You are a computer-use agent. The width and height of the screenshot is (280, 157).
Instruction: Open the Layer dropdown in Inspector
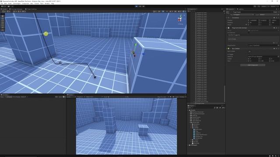pos(269,15)
